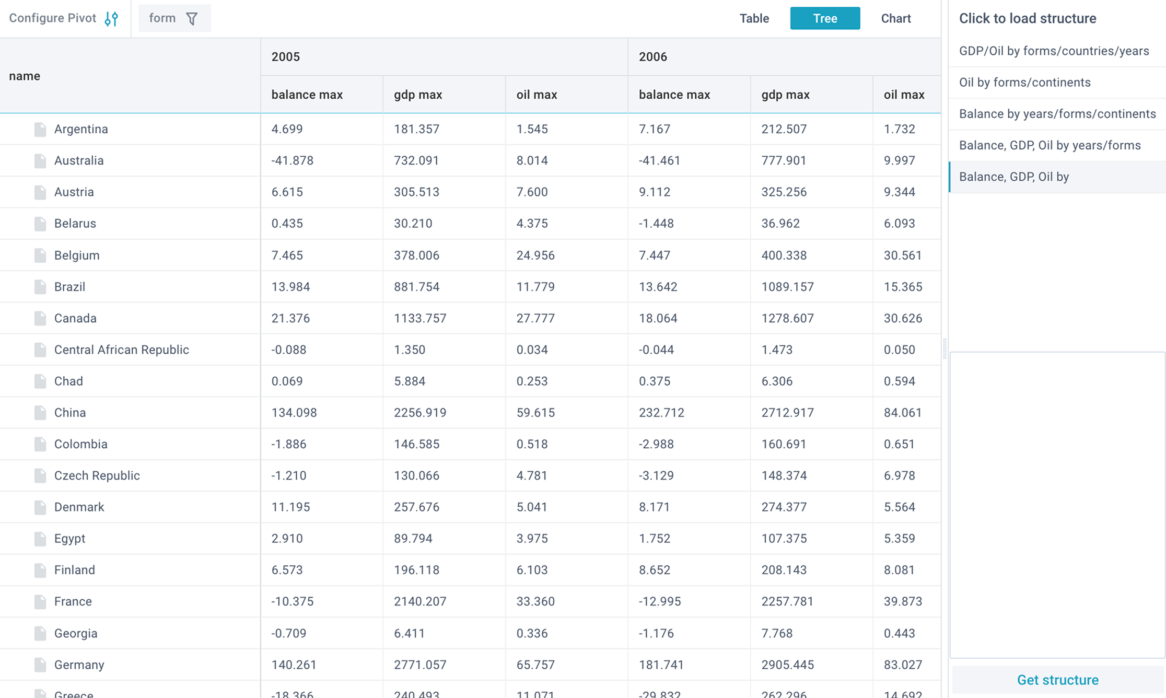This screenshot has height=698, width=1166.
Task: Click Colombia row file icon
Action: (40, 444)
